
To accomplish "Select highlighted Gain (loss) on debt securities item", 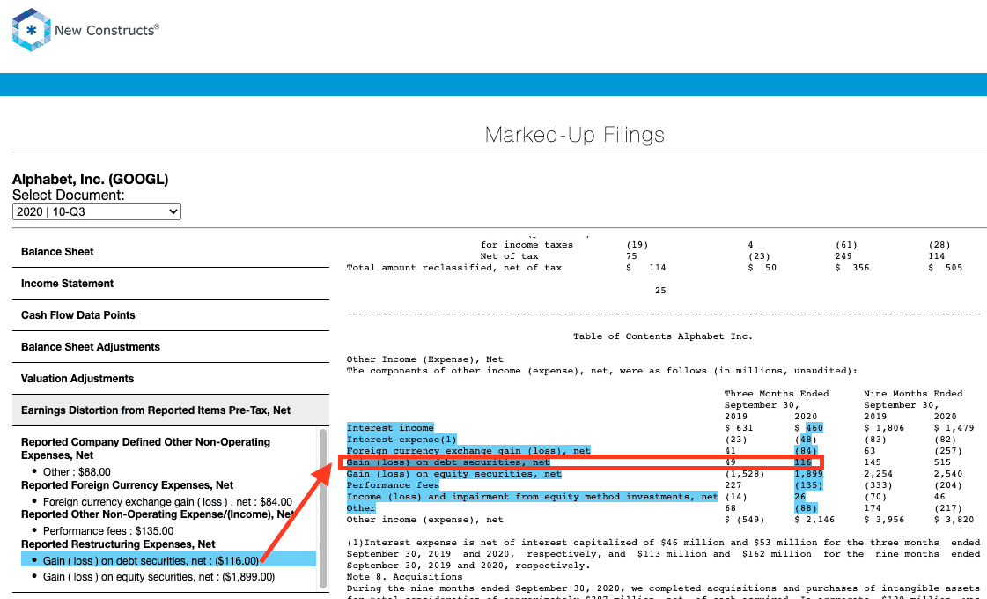I will [x=169, y=560].
